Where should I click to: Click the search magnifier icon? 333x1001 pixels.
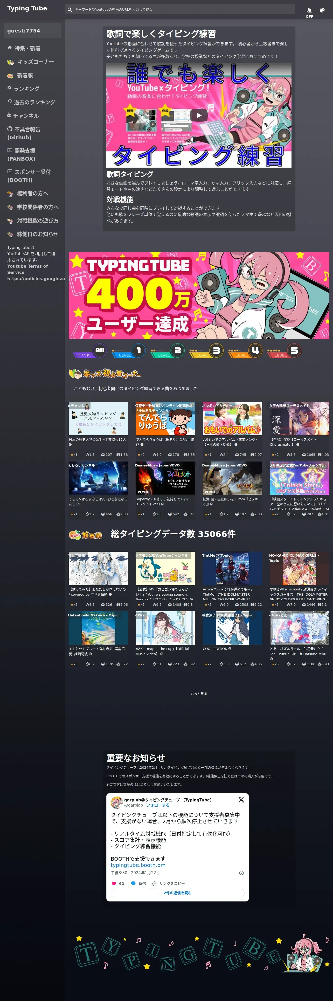(70, 10)
